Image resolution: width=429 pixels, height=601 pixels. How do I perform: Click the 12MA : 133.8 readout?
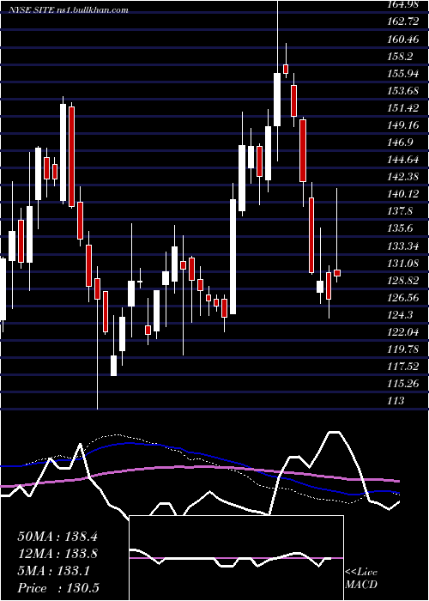point(57,554)
